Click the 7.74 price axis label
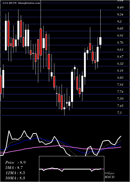The width and height of the screenshot is (130, 182). (x=120, y=92)
